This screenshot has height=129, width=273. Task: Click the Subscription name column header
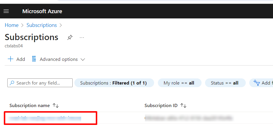click(30, 106)
